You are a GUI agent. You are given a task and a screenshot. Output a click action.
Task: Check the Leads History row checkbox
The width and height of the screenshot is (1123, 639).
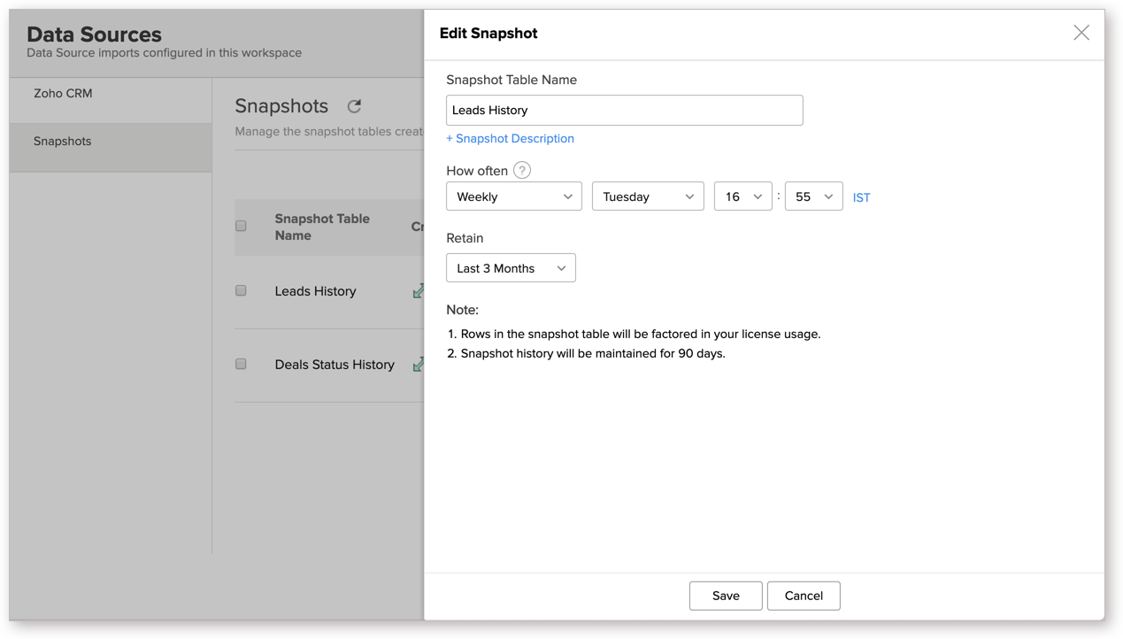click(x=241, y=290)
